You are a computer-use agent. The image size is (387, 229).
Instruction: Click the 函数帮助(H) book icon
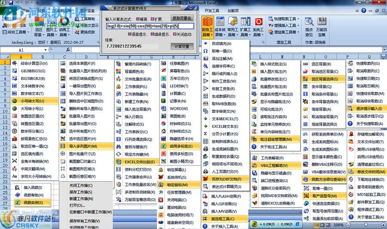coord(17,195)
